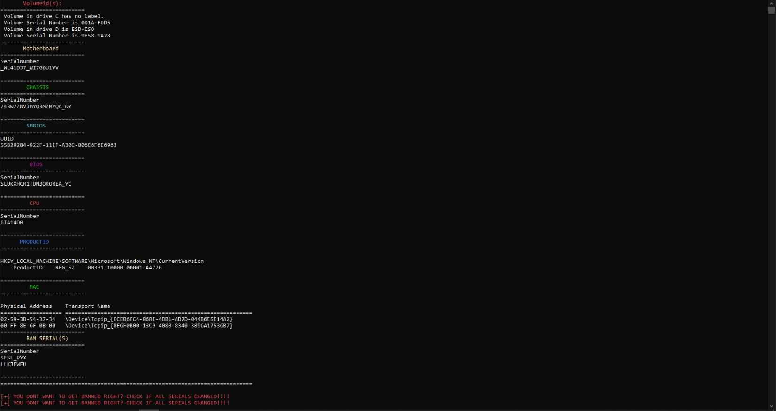
Task: Click the blue 'PRODUCTID' heading
Action: coord(34,242)
